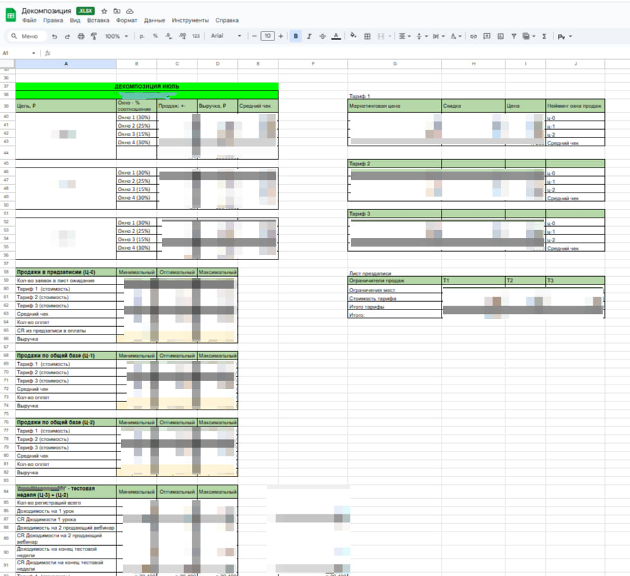
Task: Open the fill color picker
Action: 353,37
